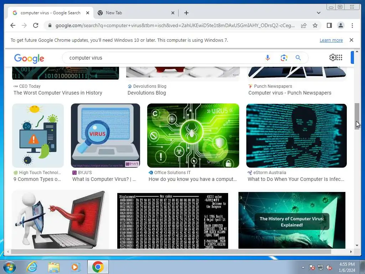Open Windows Explorer from taskbar
Screen dimensions: 365x274
54,267
